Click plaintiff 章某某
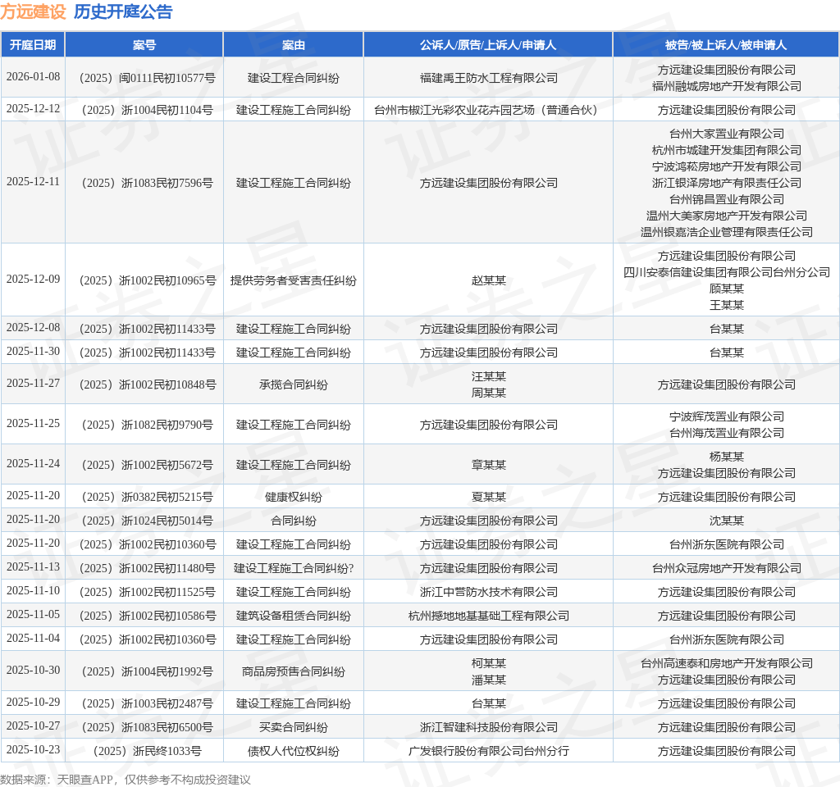 click(x=489, y=466)
